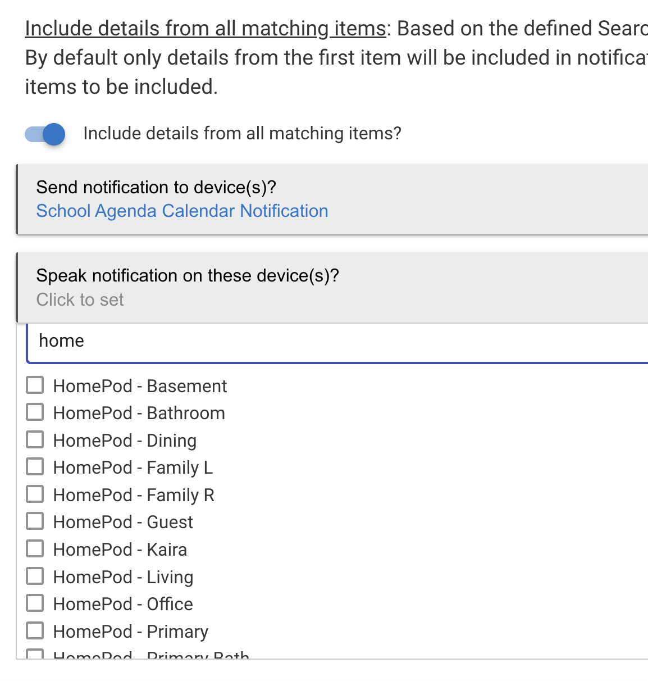Check the HomePod - Bathroom checkbox

tap(35, 412)
